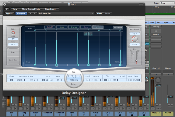Click the feedback level knob

click(135, 39)
